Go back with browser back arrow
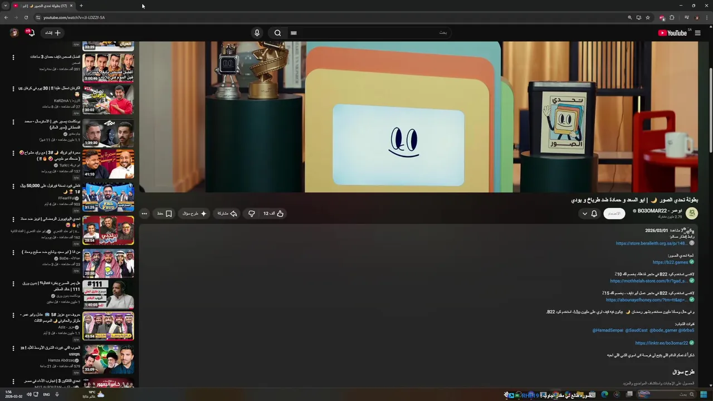The image size is (713, 401). coord(6,17)
